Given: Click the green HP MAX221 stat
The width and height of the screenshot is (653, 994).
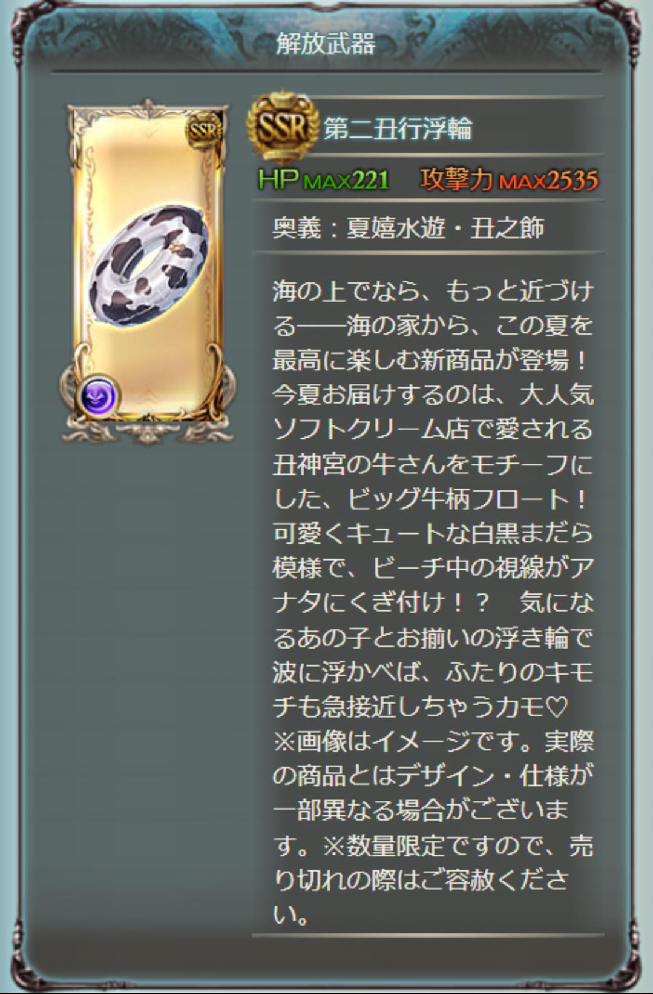Looking at the screenshot, I should click(x=323, y=179).
